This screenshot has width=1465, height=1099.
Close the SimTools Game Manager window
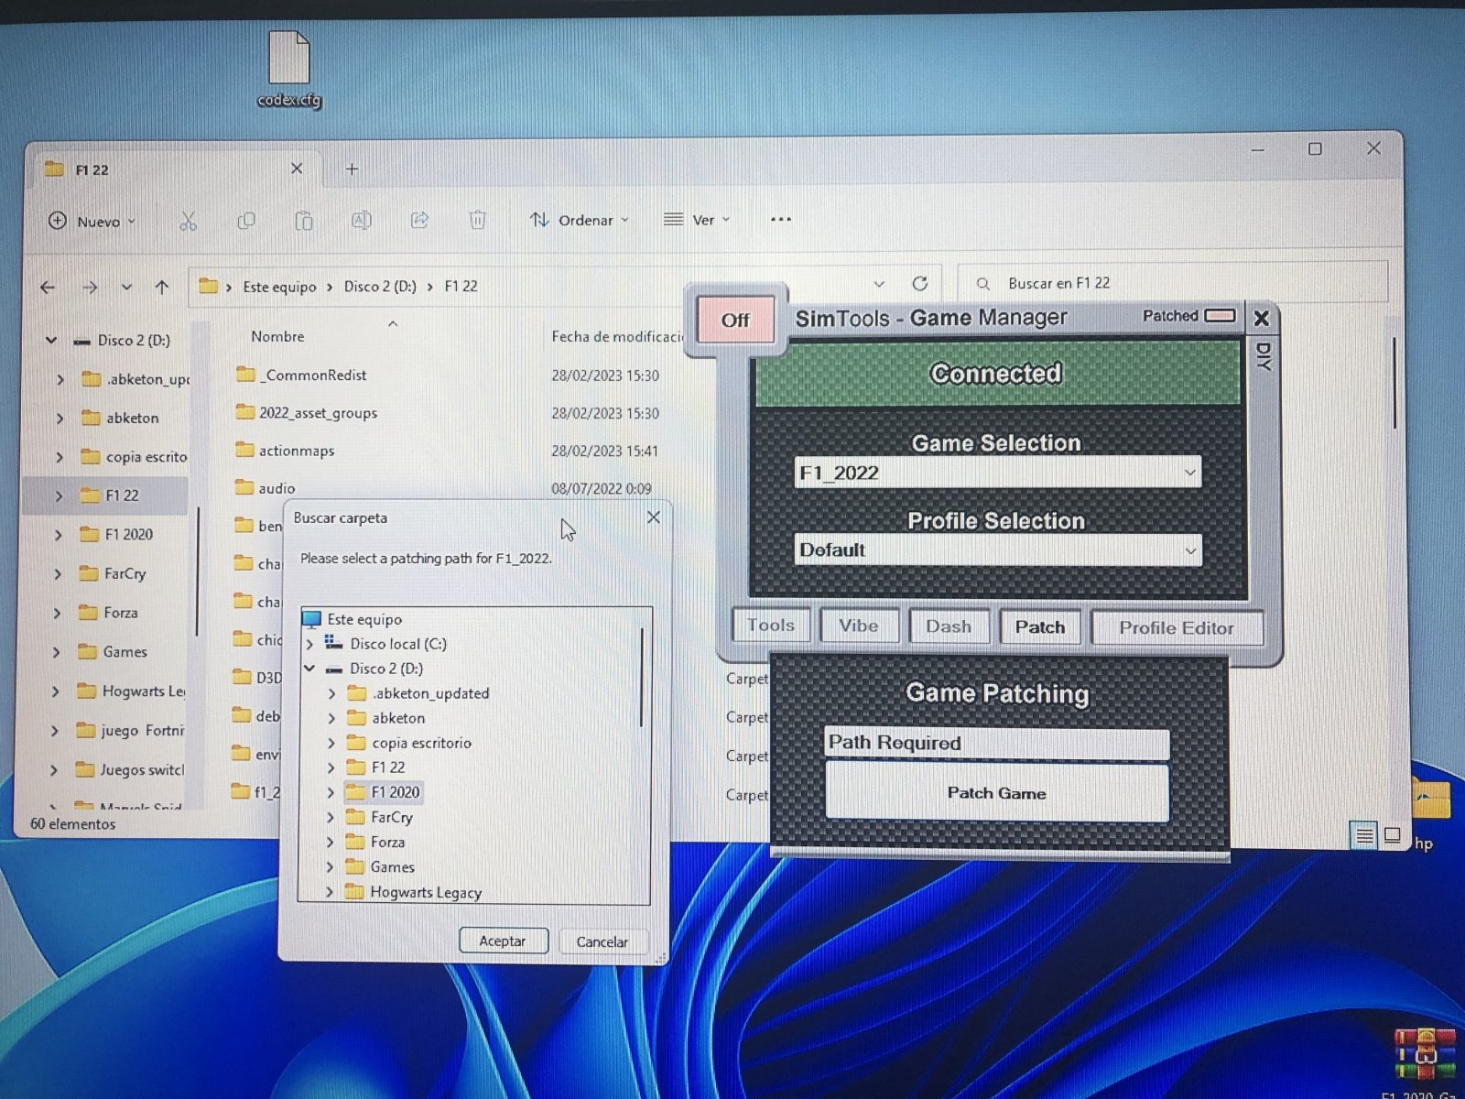click(x=1261, y=318)
